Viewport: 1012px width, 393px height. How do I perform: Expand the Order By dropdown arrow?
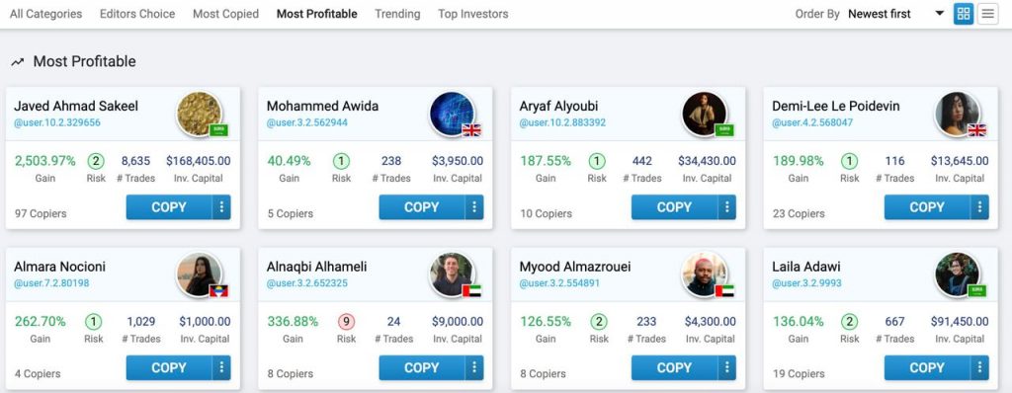[940, 14]
